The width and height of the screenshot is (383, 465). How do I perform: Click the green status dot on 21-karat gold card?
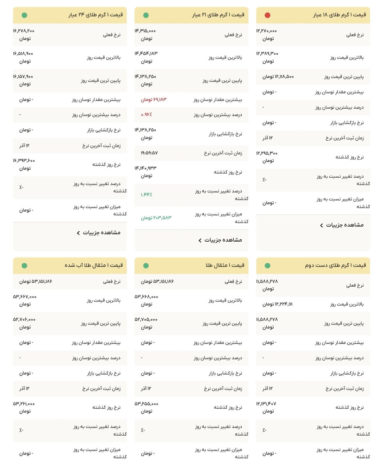pyautogui.click(x=146, y=16)
